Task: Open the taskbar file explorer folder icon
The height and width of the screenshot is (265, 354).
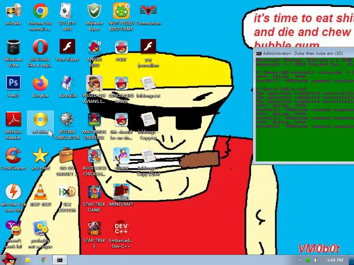Action: click(x=28, y=260)
